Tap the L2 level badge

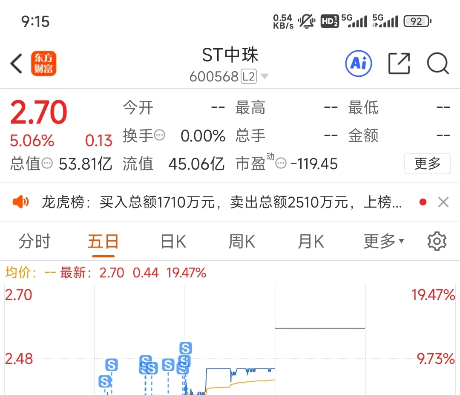coord(249,77)
